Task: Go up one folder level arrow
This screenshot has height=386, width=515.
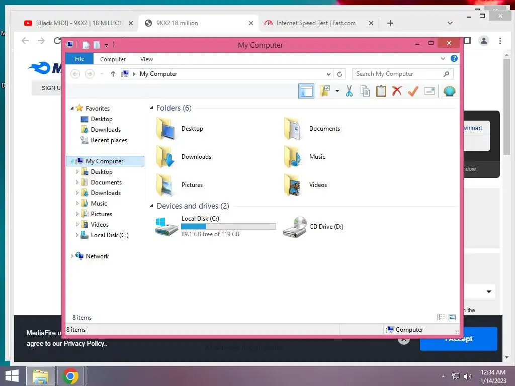Action: [113, 74]
